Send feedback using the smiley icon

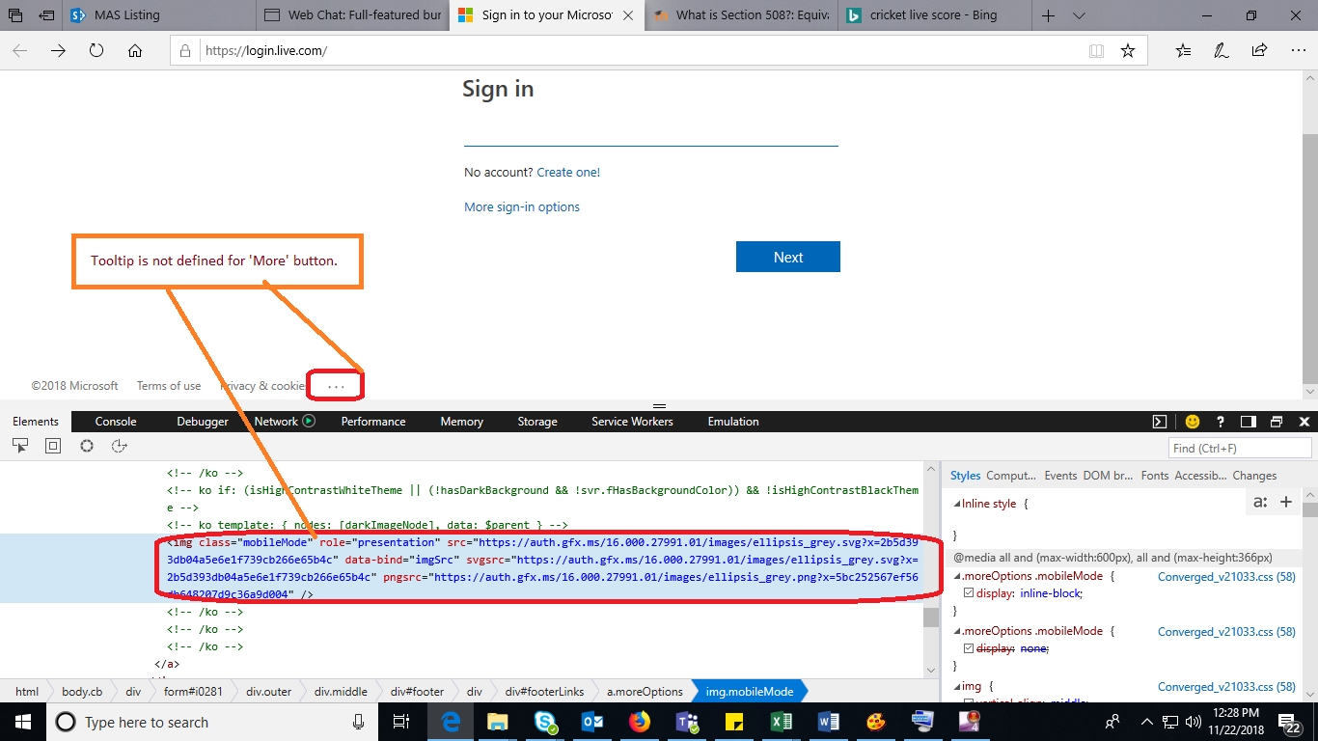click(x=1193, y=422)
